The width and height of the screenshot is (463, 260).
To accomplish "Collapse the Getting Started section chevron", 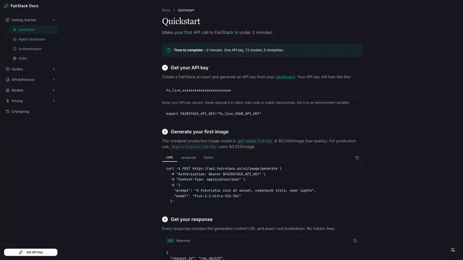I will [x=54, y=20].
